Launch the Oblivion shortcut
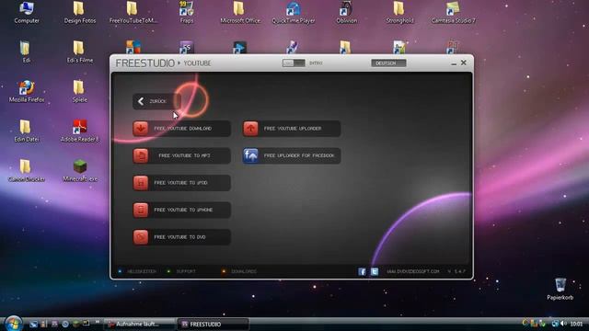The height and width of the screenshot is (331, 589). 346,12
